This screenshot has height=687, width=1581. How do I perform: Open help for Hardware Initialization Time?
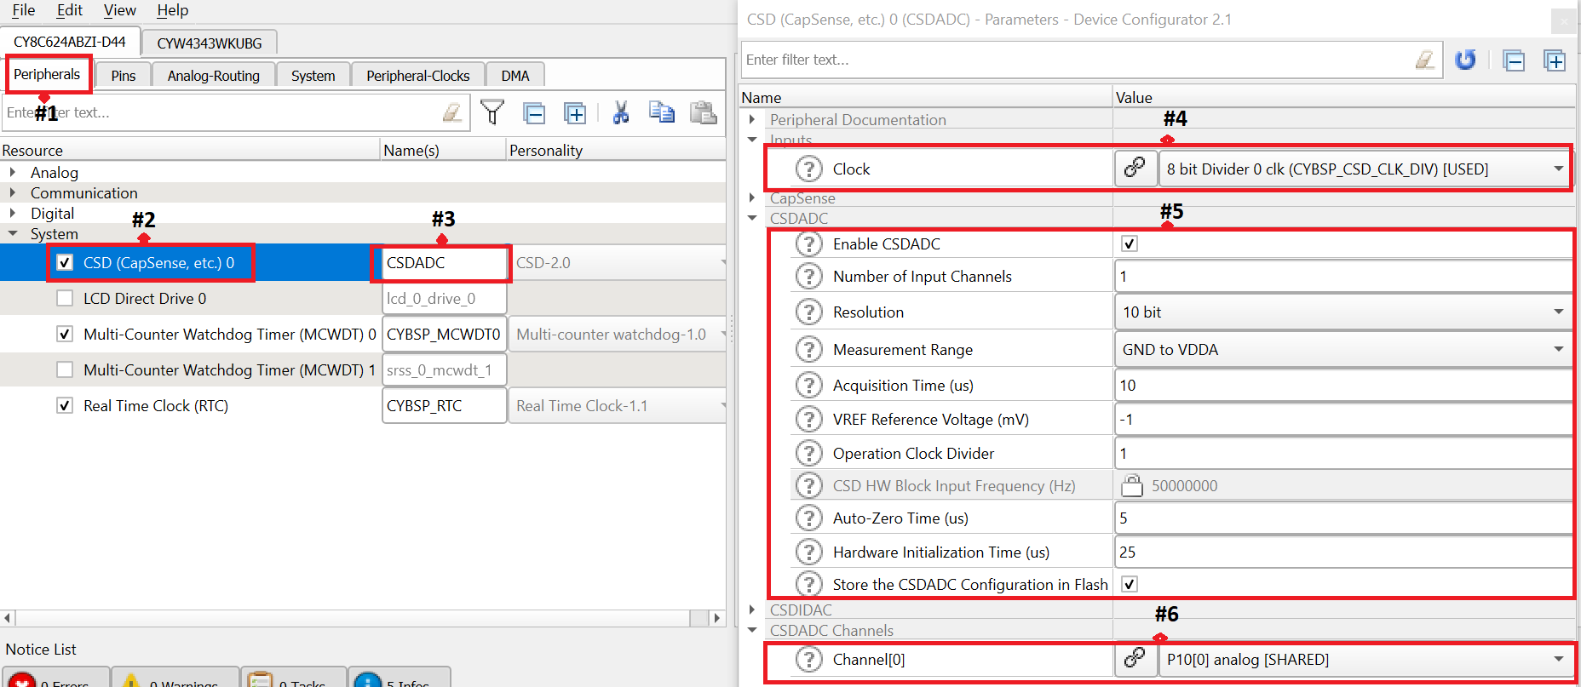[808, 552]
